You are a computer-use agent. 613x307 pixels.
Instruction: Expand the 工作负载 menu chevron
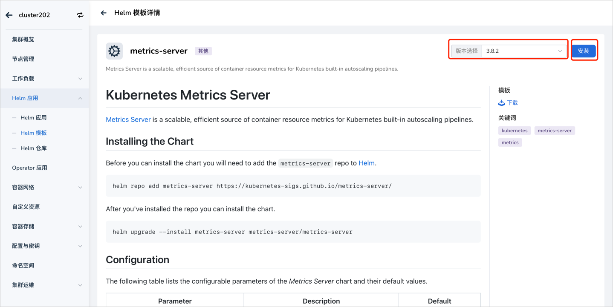[x=80, y=79]
